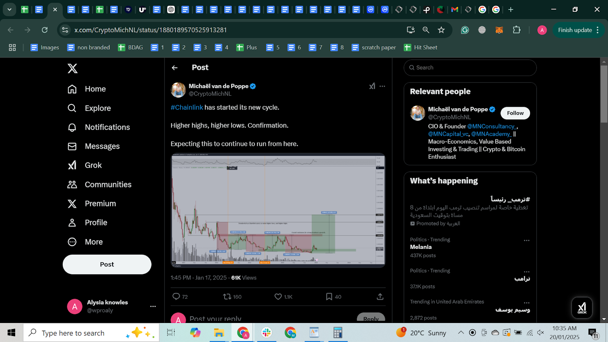Open the MetaMask fox extension

pos(499,30)
